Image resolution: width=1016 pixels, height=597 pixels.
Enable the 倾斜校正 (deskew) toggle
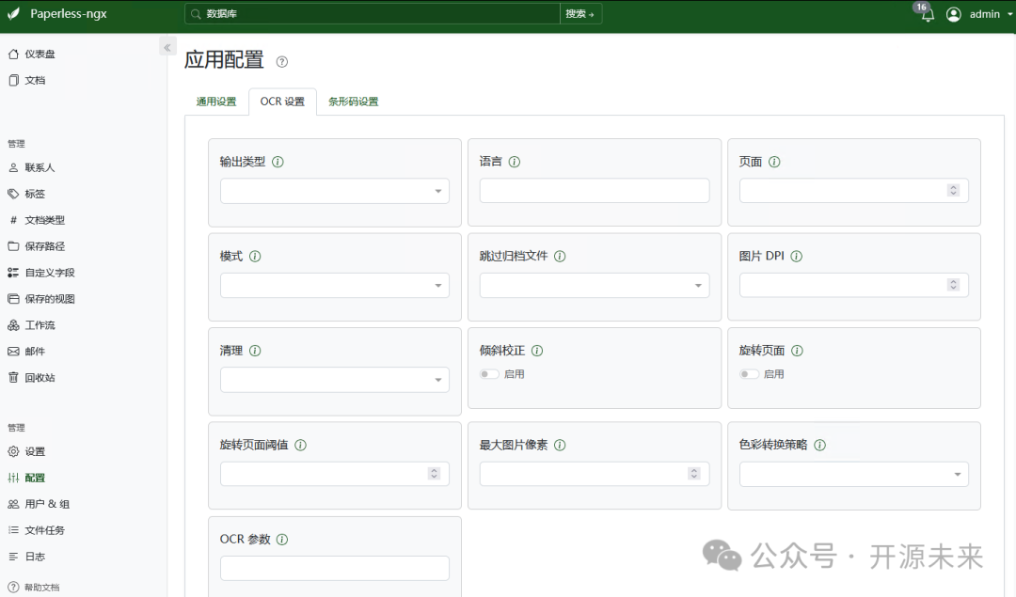coord(488,373)
